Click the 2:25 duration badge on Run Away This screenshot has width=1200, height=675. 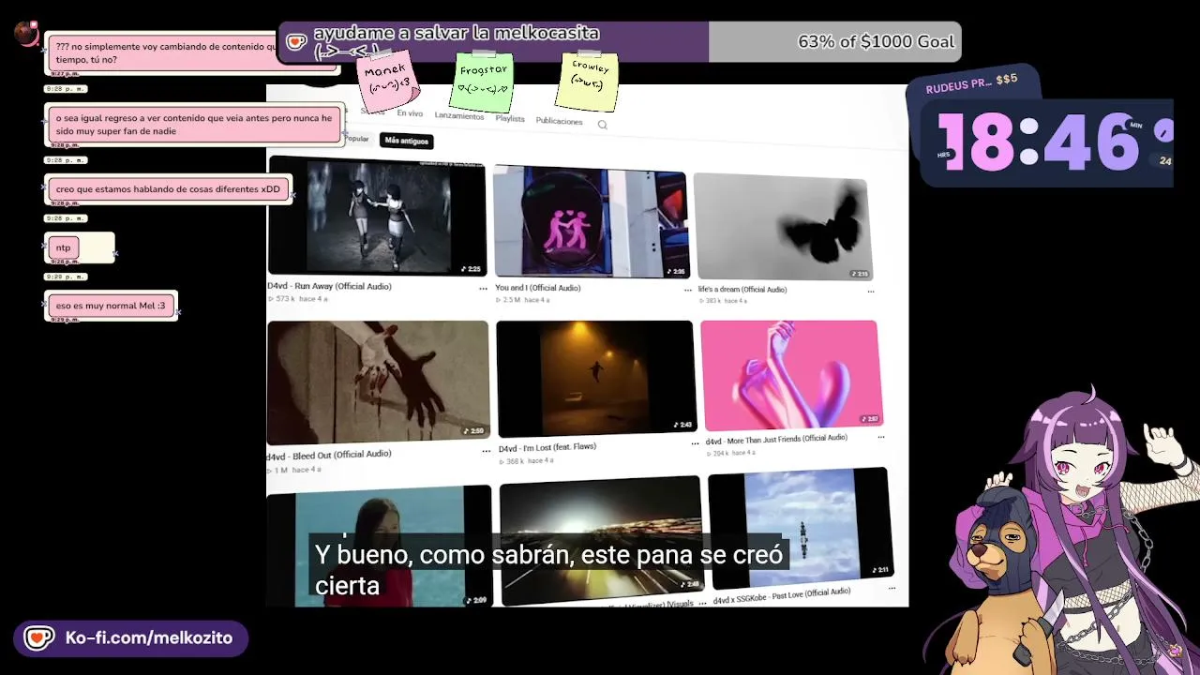(x=472, y=269)
